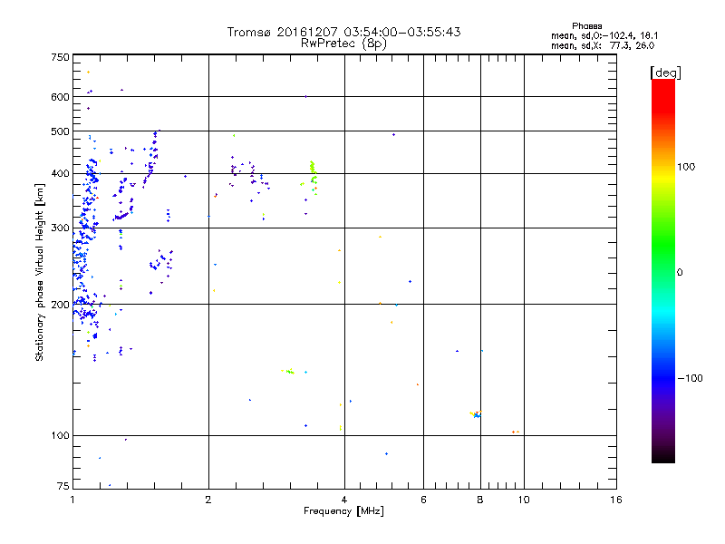Click the 'Frequency [MHz]' axis label

343,511
